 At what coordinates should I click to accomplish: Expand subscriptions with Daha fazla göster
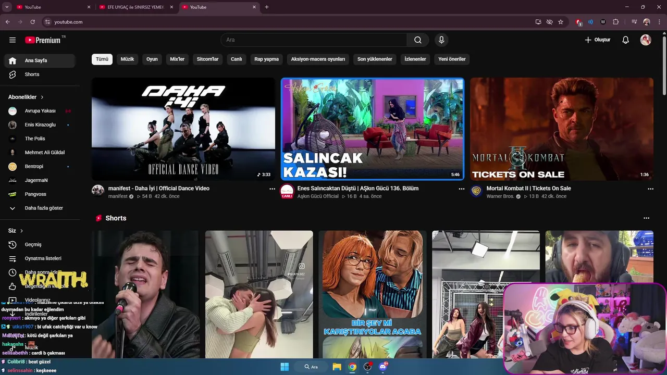(40, 208)
